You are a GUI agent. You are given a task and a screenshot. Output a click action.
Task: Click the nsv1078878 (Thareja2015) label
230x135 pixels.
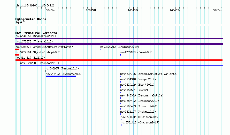click(x=34, y=41)
